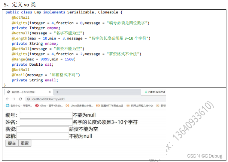The image size is (228, 162).
Task: Click the @Length annotation line
Action: click(81, 38)
